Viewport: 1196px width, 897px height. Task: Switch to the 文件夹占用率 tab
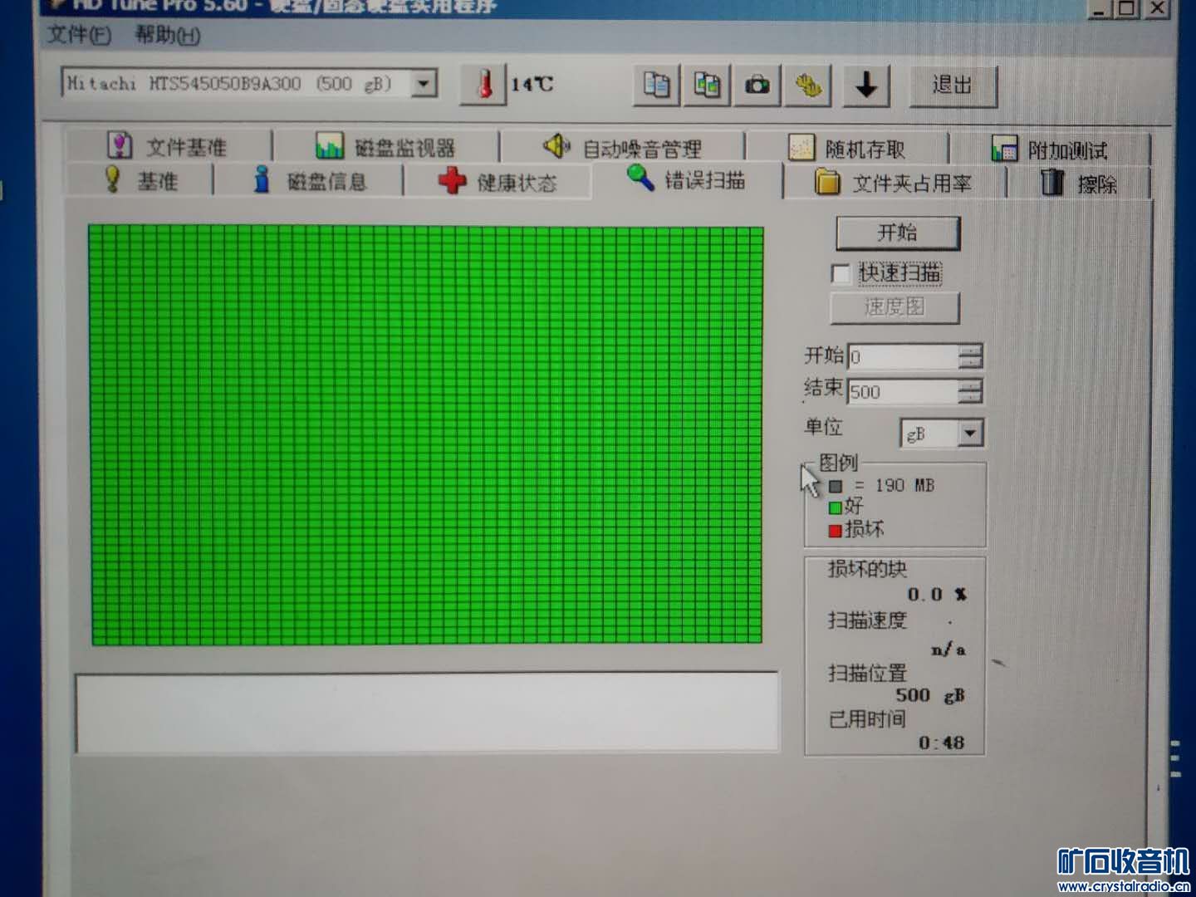tap(894, 183)
